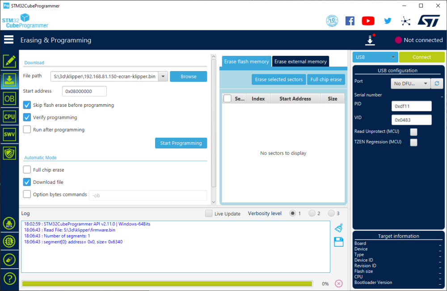The width and height of the screenshot is (447, 291).
Task: Open the CPU panel icon
Action: click(9, 117)
